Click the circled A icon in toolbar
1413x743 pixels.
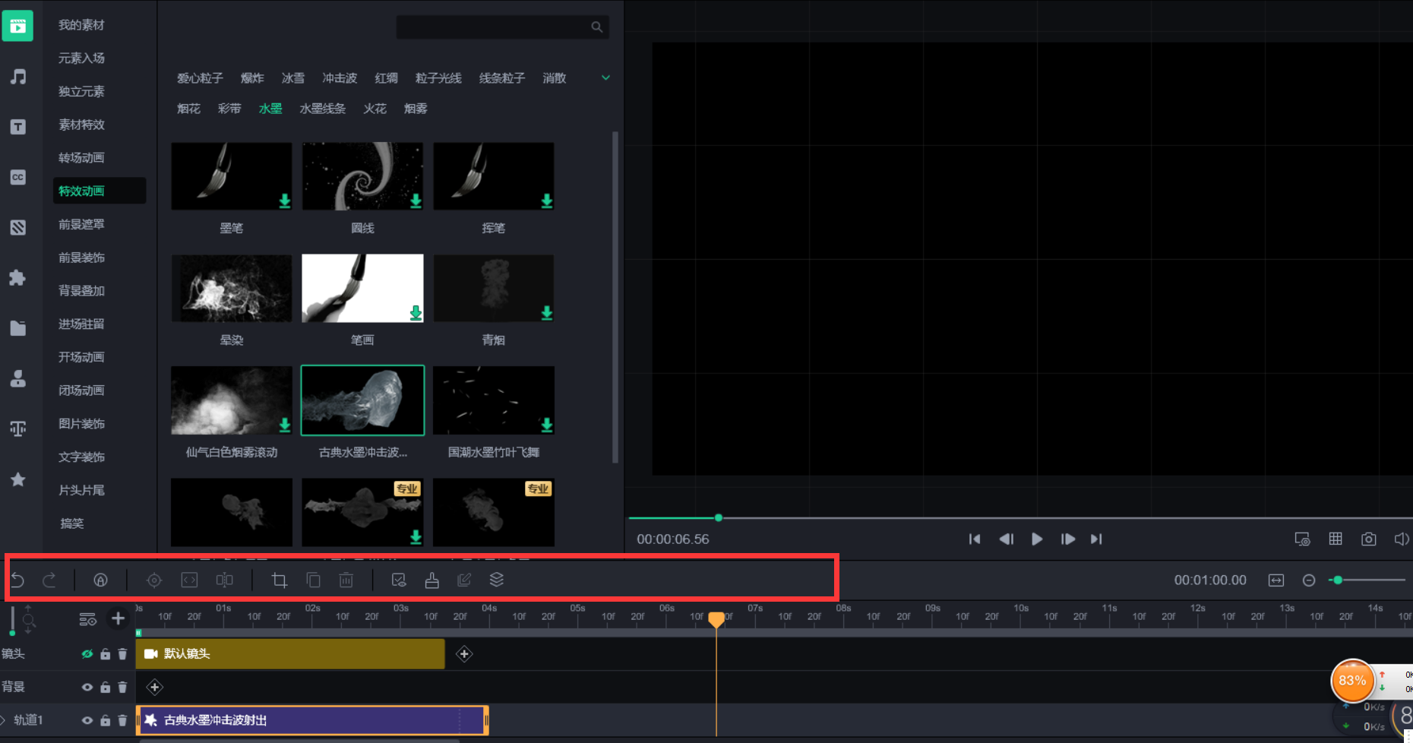(x=100, y=580)
